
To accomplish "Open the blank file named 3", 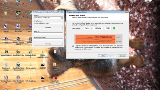I will pos(55,52).
